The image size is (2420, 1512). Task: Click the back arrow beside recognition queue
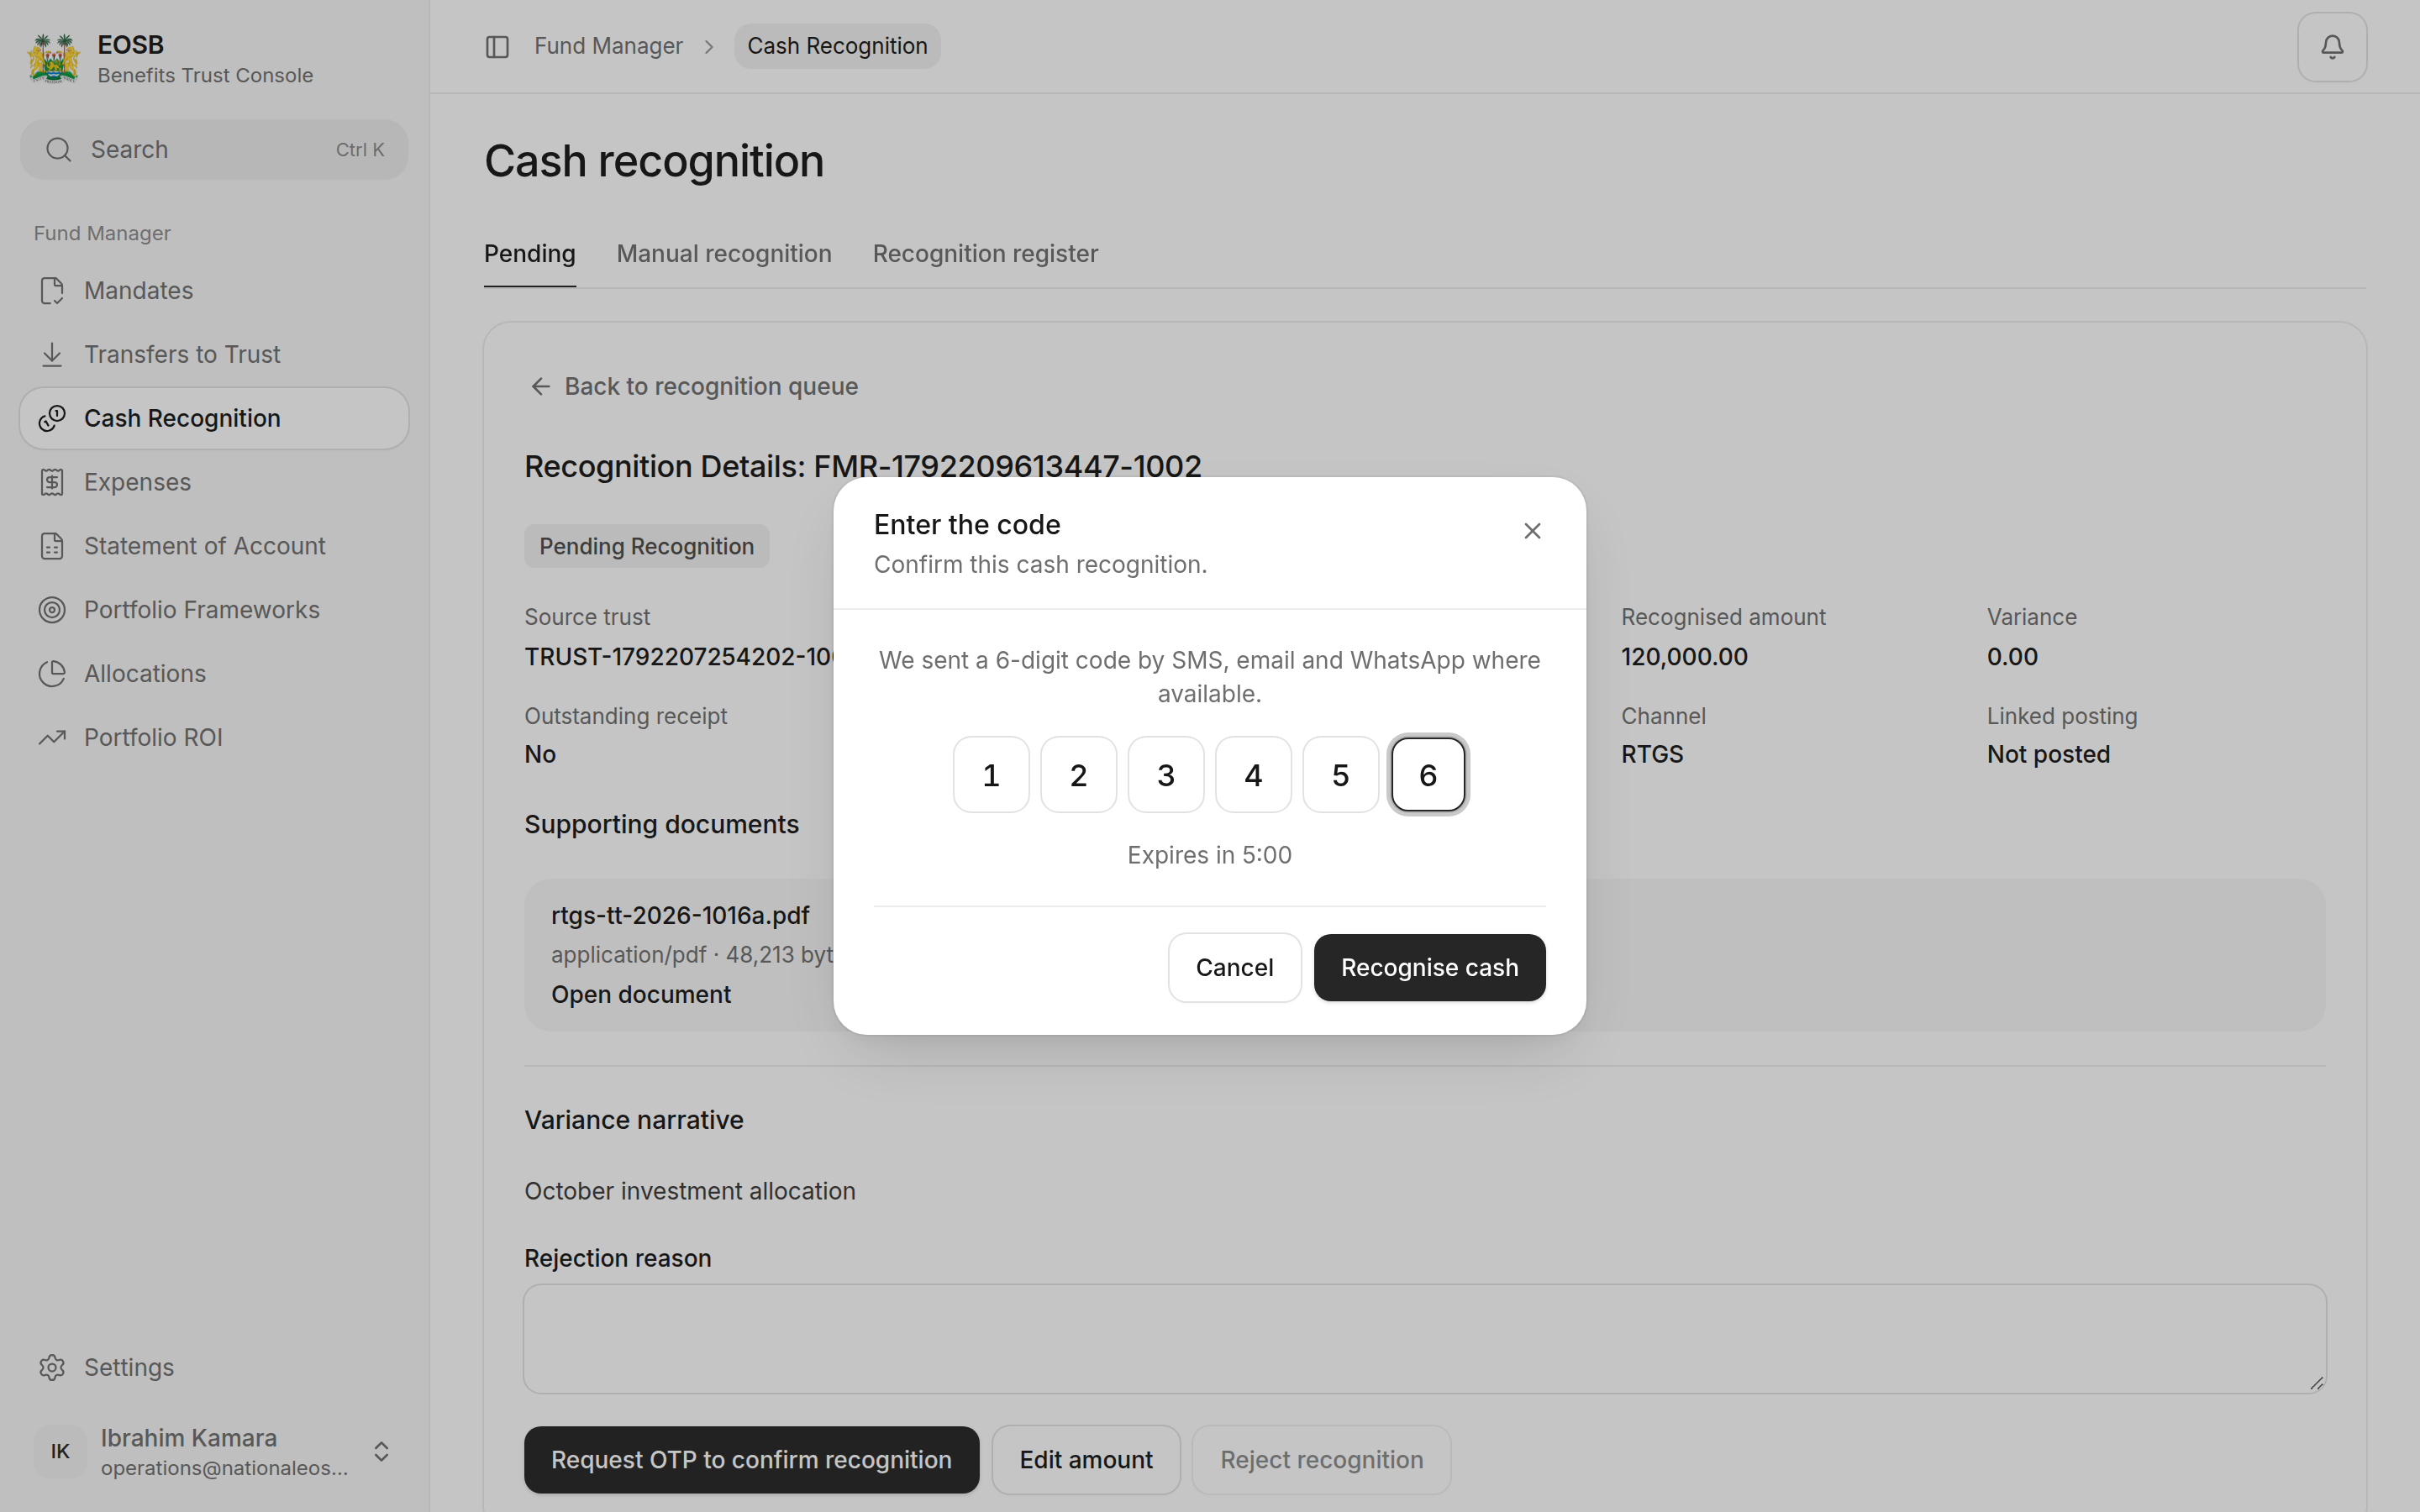(x=540, y=387)
